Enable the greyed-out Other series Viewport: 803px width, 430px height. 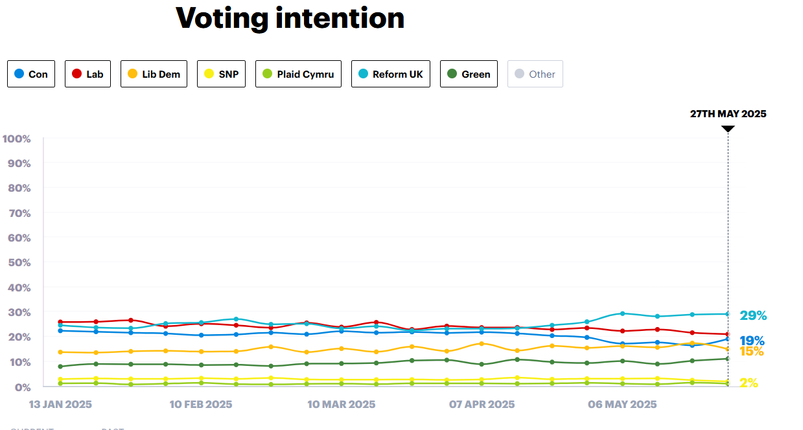(535, 74)
